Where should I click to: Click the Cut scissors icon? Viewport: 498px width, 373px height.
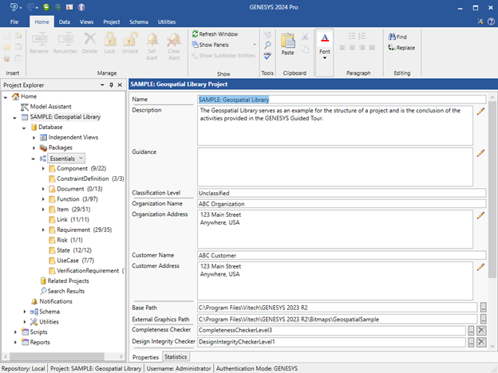305,37
